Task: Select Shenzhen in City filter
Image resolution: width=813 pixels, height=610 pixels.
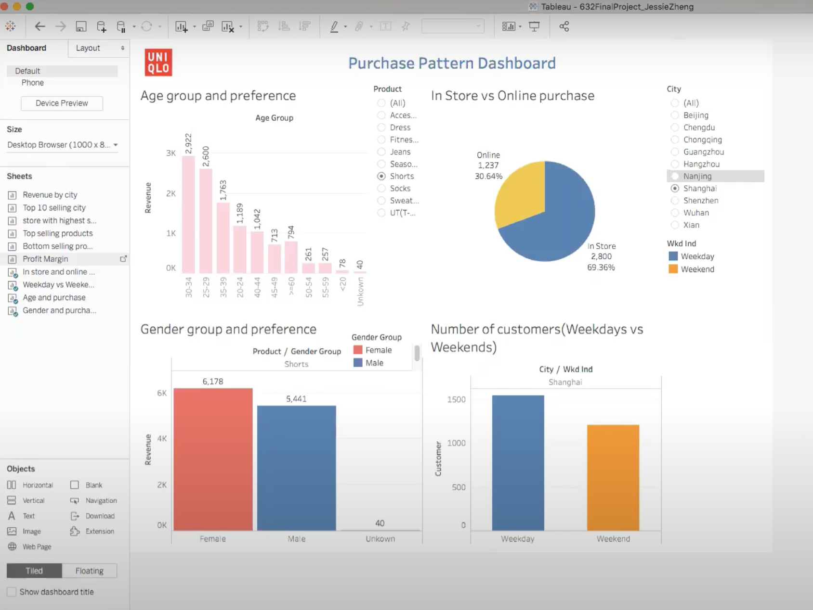Action: 675,201
